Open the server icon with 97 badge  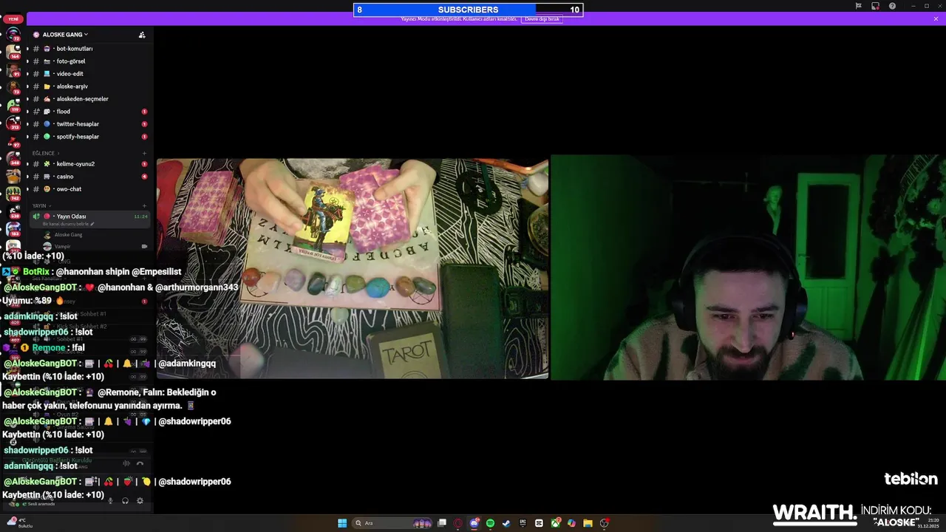tap(13, 140)
